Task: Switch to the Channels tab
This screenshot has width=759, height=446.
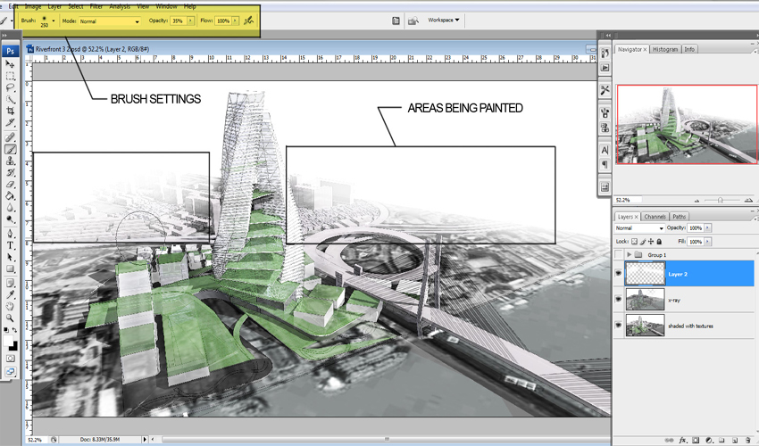Action: [x=655, y=217]
